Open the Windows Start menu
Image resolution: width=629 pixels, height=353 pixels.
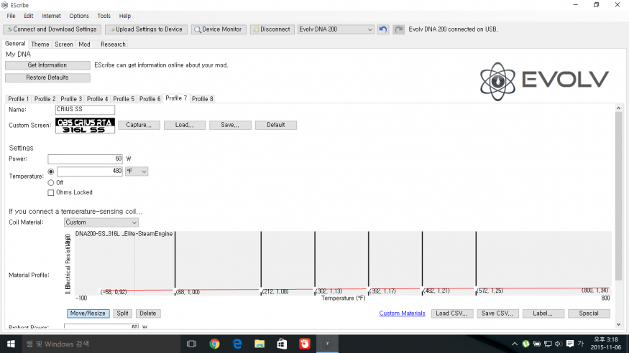click(11, 344)
